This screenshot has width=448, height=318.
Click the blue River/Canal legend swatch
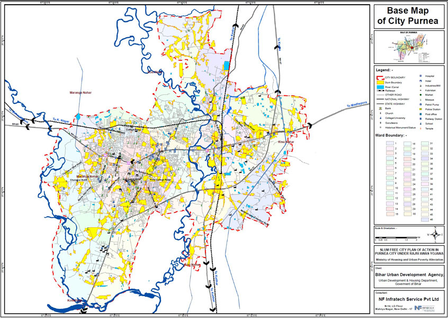pyautogui.click(x=380, y=86)
